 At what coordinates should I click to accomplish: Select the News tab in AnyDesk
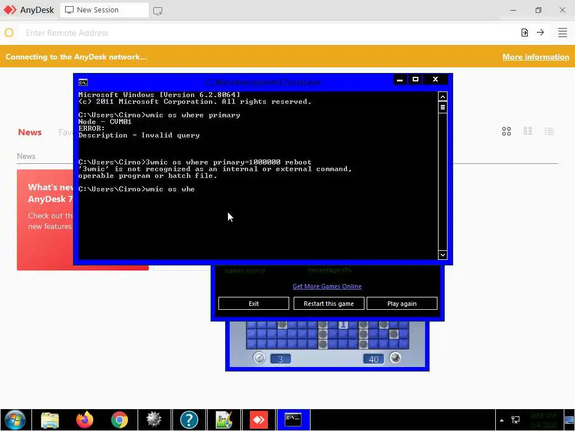point(30,132)
